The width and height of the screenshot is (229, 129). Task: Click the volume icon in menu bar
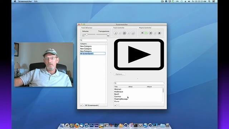coord(189,1)
